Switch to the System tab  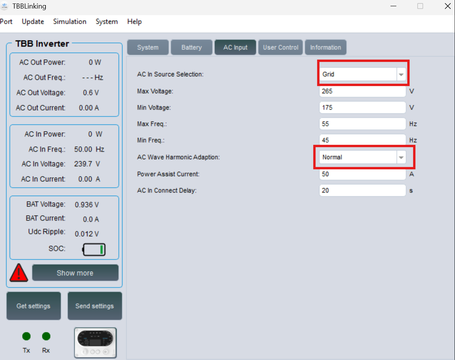tap(148, 47)
